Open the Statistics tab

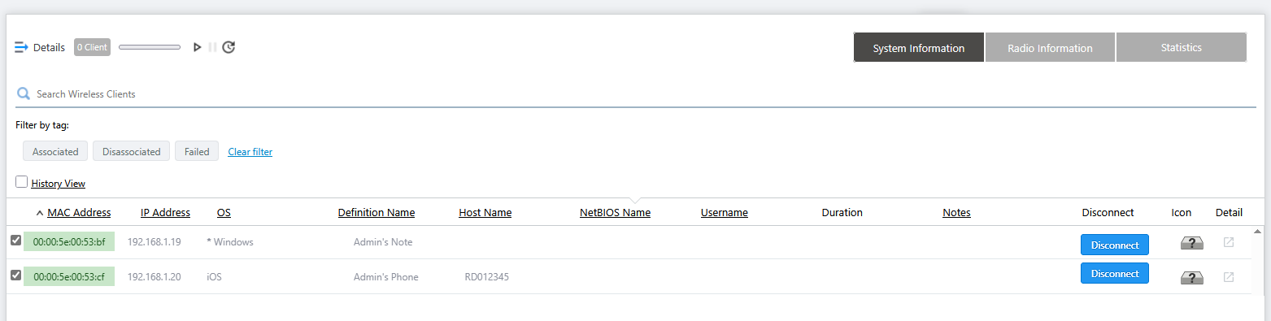click(x=1182, y=47)
